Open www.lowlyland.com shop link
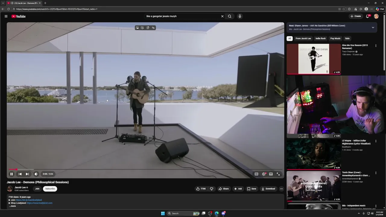Screen dimensions: 386x217 pyautogui.click(x=40, y=203)
